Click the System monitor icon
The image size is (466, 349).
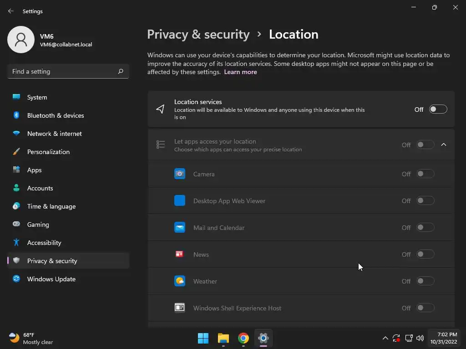tap(16, 97)
